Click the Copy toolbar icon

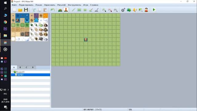[x=39, y=10]
